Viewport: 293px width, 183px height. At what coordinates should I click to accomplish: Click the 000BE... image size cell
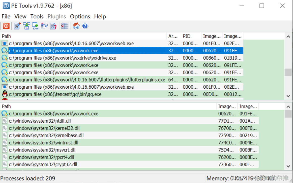(x=248, y=157)
